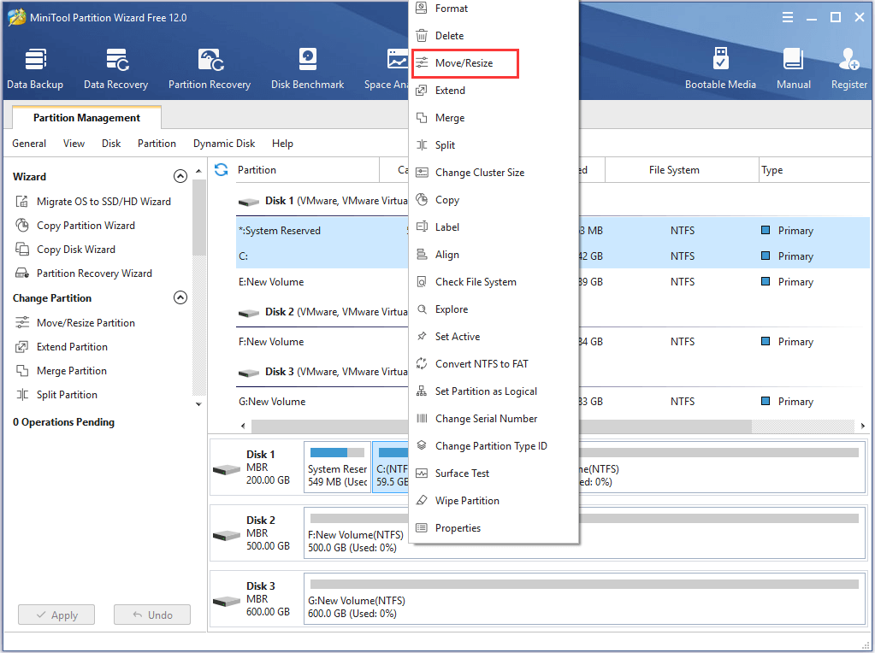Click the Apply button
The width and height of the screenshot is (875, 653).
click(x=56, y=615)
